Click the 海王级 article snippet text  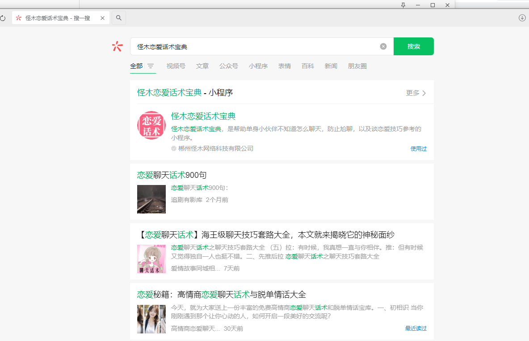[x=297, y=252]
